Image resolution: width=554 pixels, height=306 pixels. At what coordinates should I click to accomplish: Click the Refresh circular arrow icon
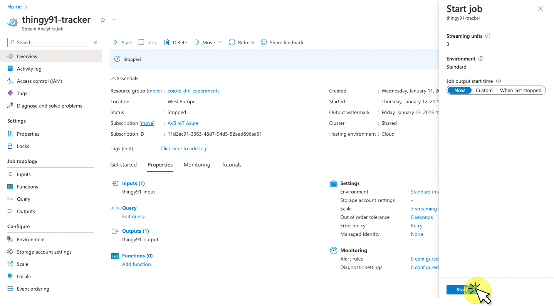click(232, 42)
